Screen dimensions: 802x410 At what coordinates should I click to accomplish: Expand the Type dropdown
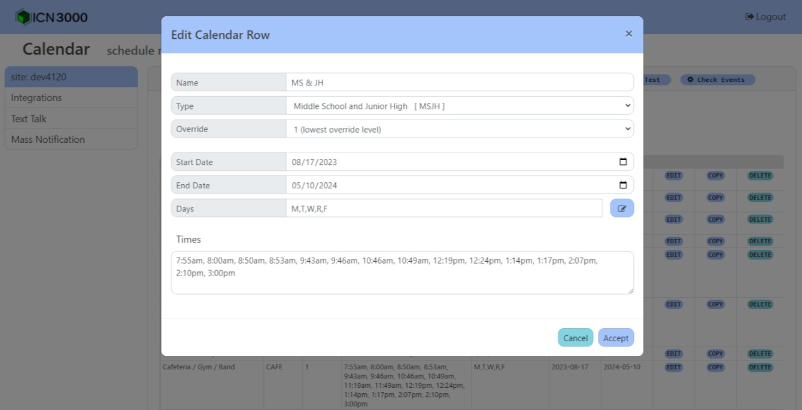click(459, 106)
